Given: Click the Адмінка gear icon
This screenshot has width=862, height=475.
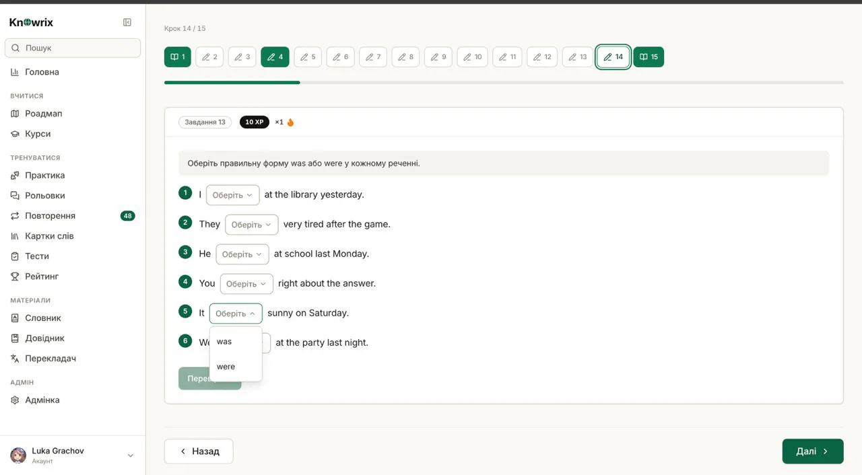Looking at the screenshot, I should pos(15,400).
